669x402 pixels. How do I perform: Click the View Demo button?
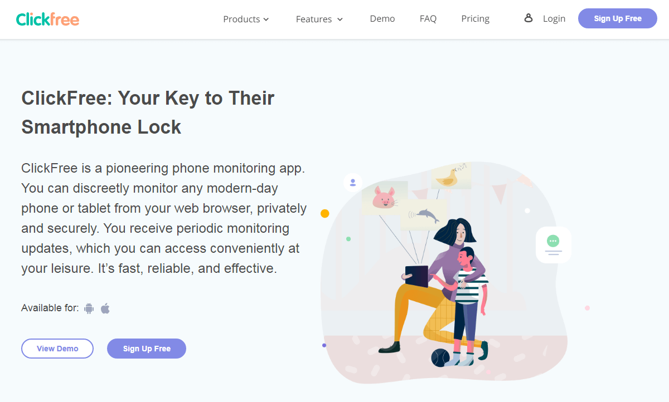point(57,349)
